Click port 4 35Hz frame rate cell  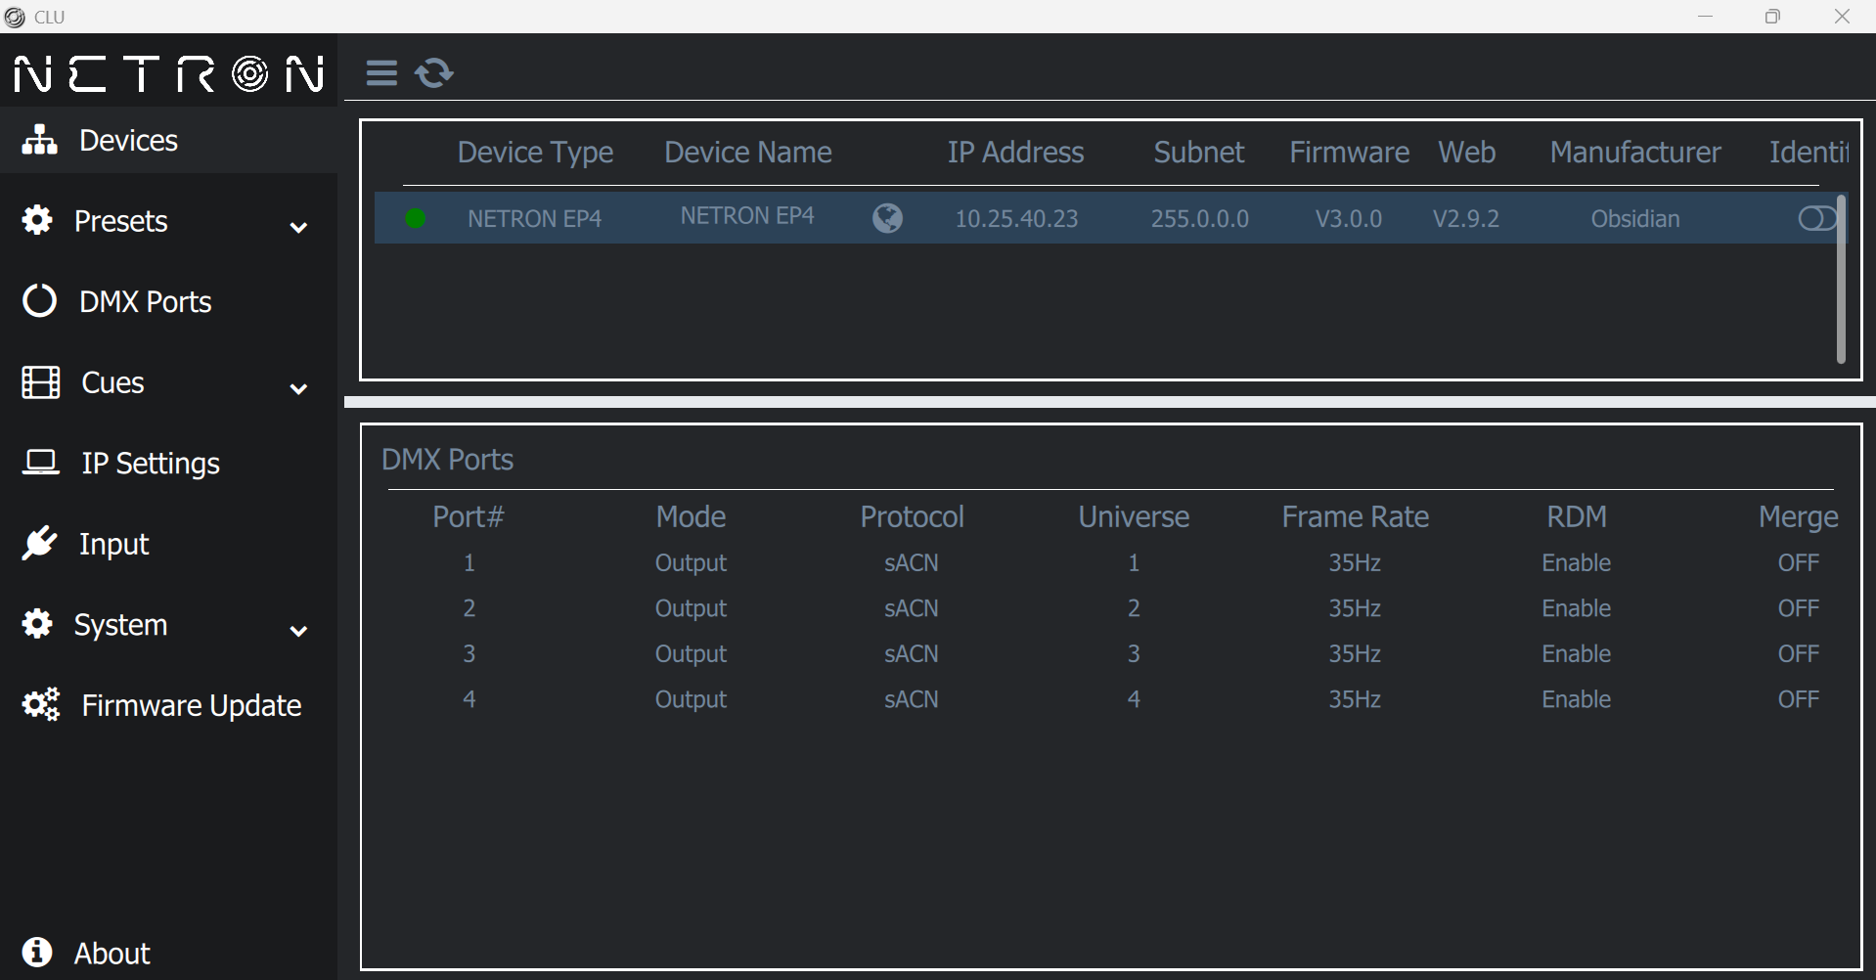pos(1355,699)
